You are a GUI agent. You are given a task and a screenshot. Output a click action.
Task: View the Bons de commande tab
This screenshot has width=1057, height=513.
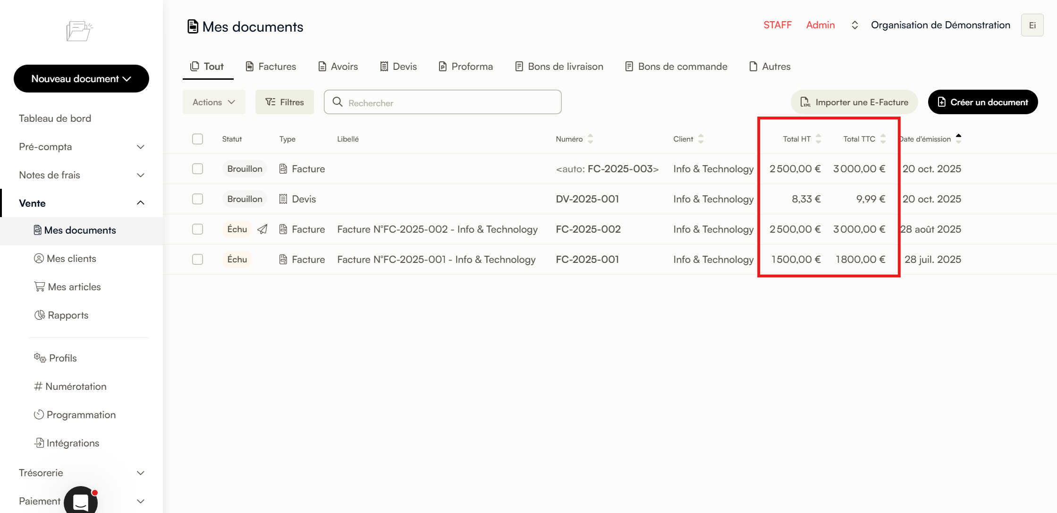coord(676,67)
